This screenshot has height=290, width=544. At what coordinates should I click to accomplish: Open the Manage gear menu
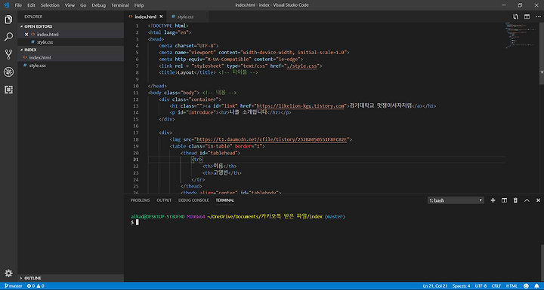[8, 273]
